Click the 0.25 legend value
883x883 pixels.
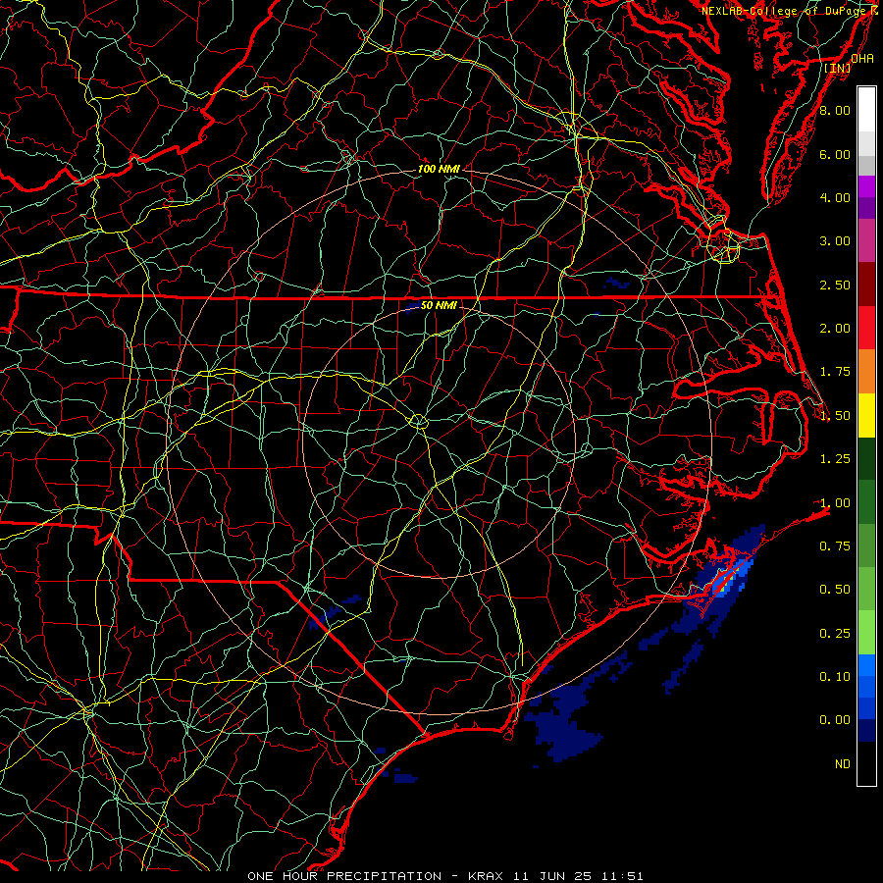pyautogui.click(x=835, y=634)
